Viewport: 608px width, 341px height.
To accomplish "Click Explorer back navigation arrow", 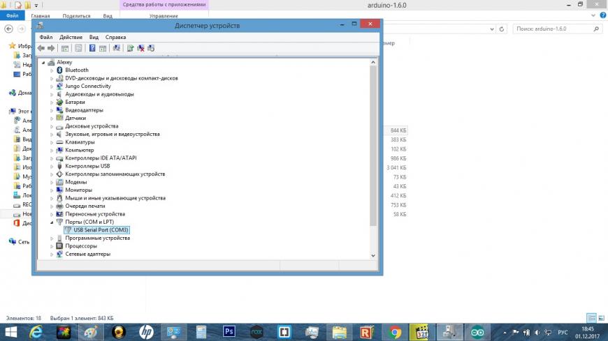I will [x=8, y=29].
